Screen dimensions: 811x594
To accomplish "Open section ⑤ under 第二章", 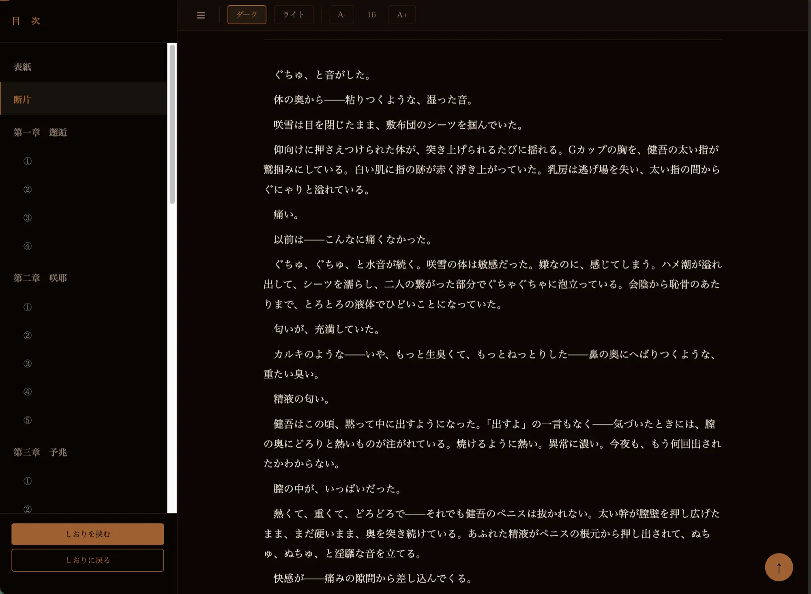I will (28, 420).
